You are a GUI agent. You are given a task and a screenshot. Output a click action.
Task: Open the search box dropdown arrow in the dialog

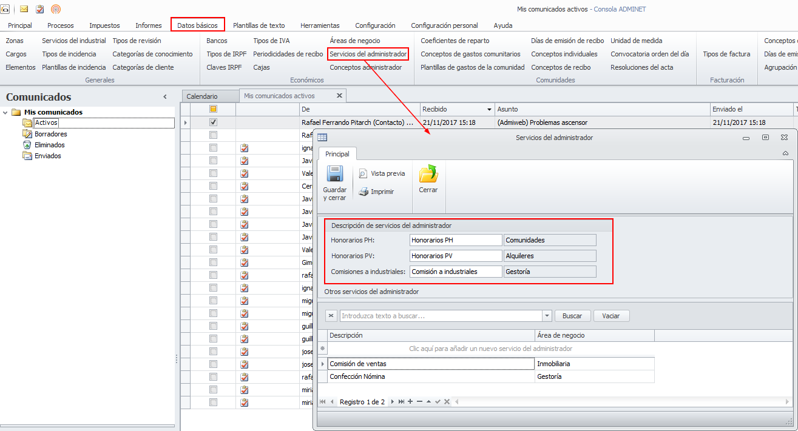point(547,316)
